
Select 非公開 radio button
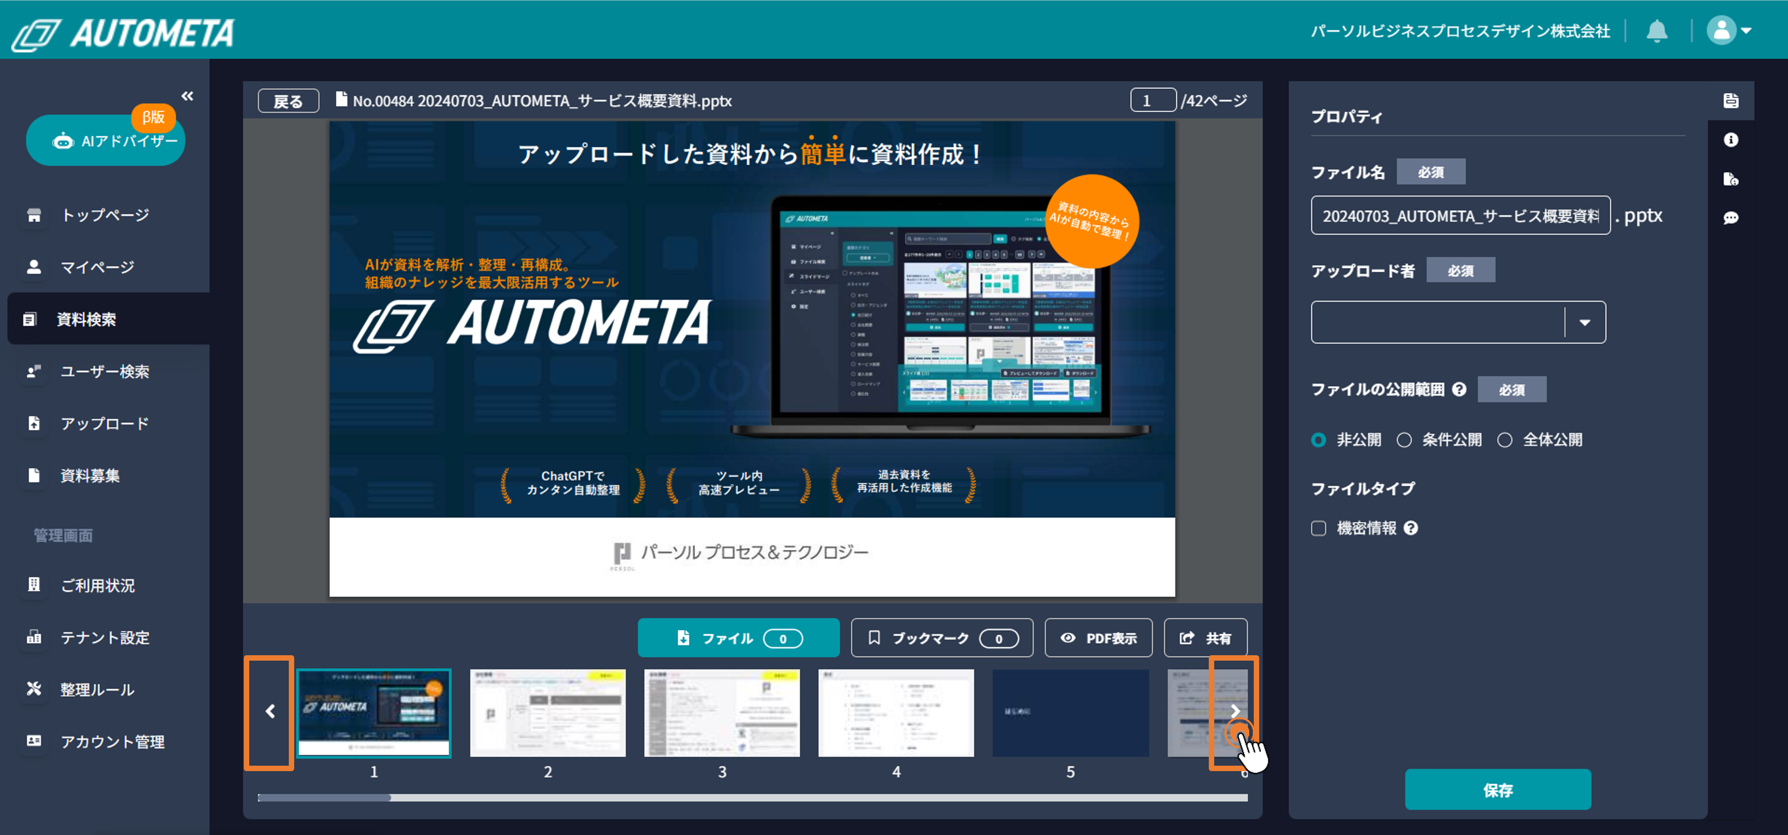tap(1318, 440)
